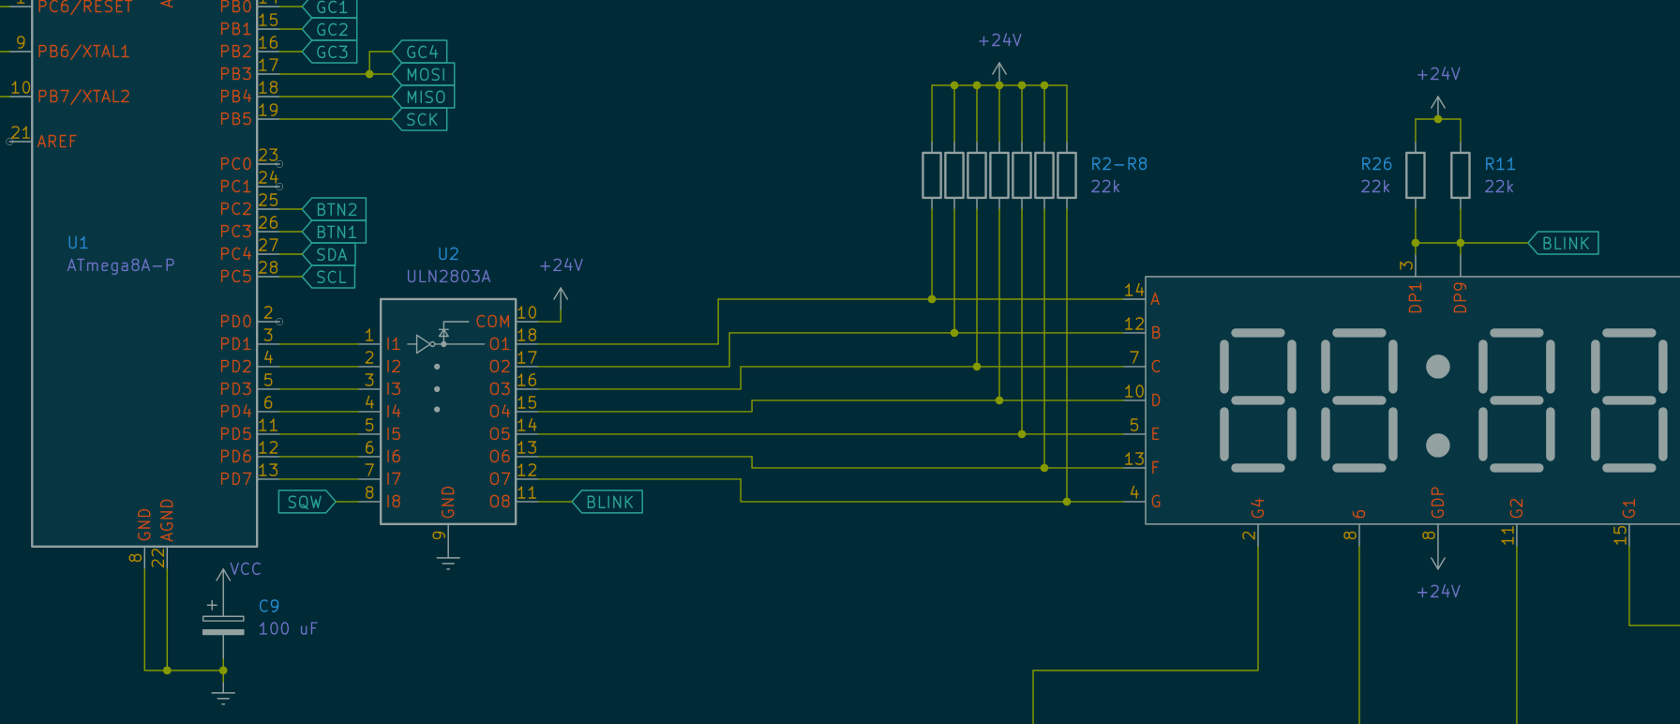Select the leftmost resistor in the R2-R8 array

(932, 175)
